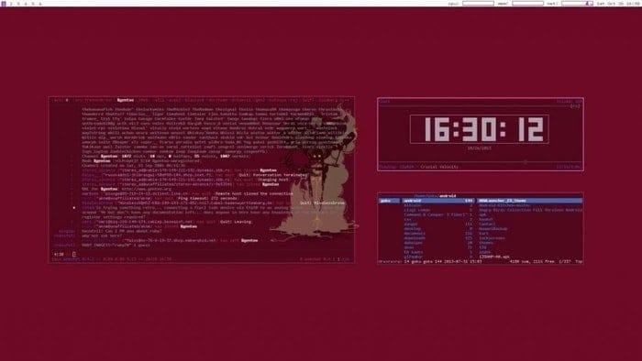Switch to workspace tag 3
The height and width of the screenshot is (361, 642).
18,4
